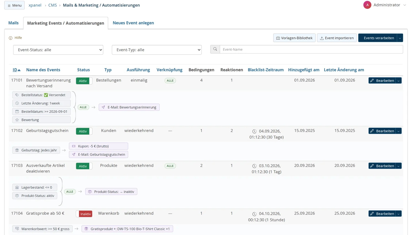
Task: Click 'Bestelldatum: >= 2026-09-01' condition chip
Action: [41, 111]
